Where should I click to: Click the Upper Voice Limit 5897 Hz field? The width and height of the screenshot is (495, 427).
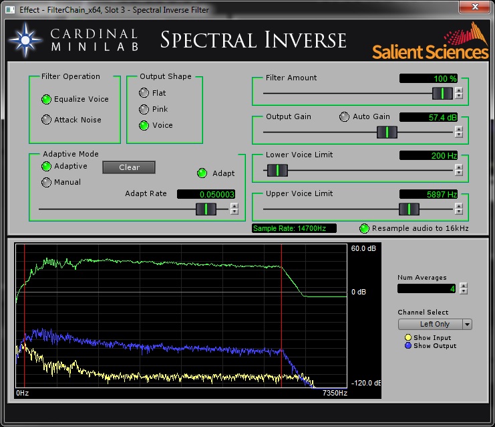click(428, 194)
